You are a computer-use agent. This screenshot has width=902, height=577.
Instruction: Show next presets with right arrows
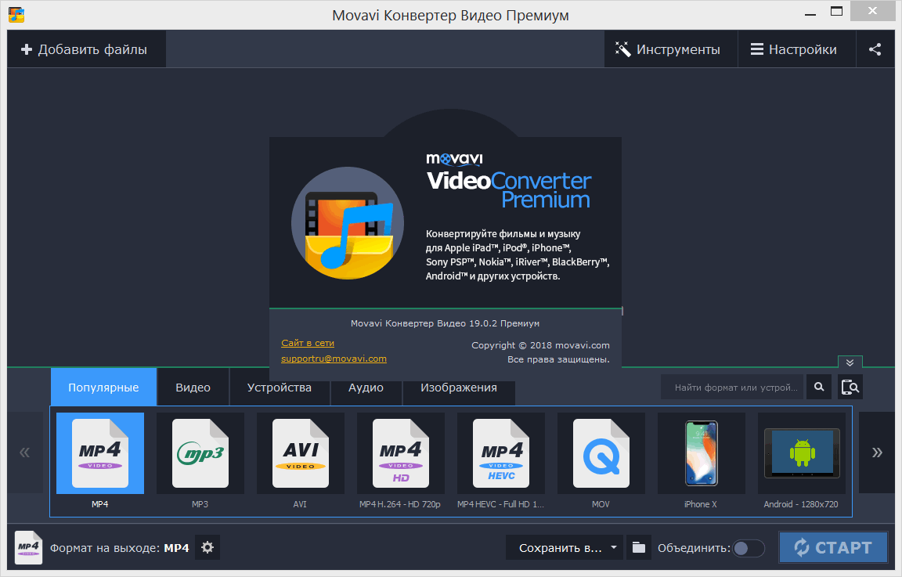877,453
